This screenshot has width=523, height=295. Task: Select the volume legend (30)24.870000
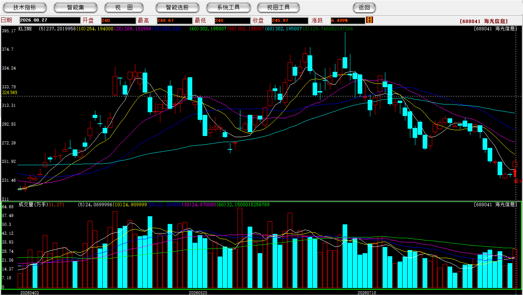[x=199, y=205]
